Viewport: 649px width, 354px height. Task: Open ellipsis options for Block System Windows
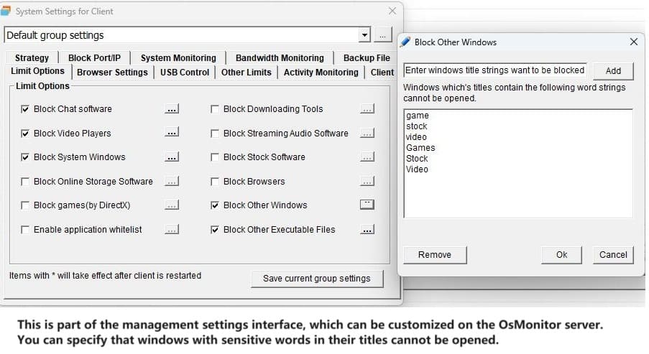[172, 157]
